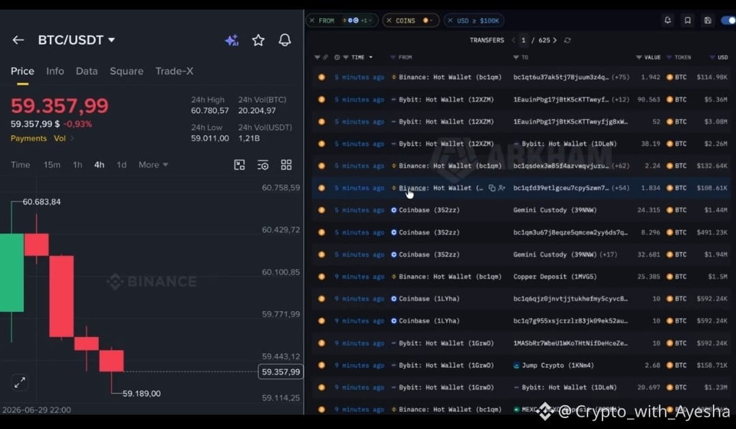This screenshot has width=736, height=429.
Task: Go back using the left arrow icon
Action: (18, 40)
